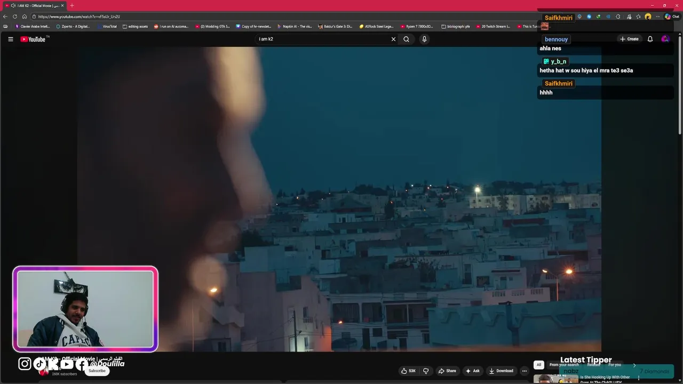683x384 pixels.
Task: Open ASRock Steel Legend bookmark
Action: 377,26
